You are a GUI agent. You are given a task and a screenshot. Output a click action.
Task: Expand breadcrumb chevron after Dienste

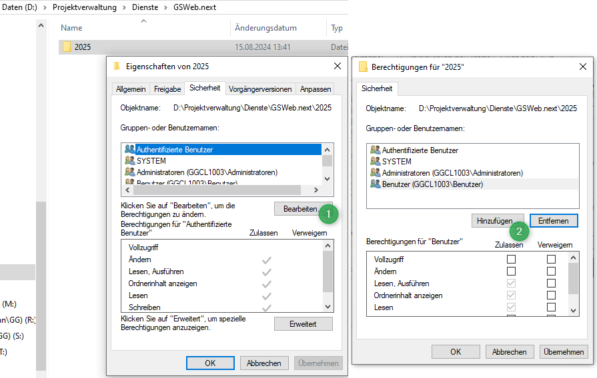[x=165, y=7]
